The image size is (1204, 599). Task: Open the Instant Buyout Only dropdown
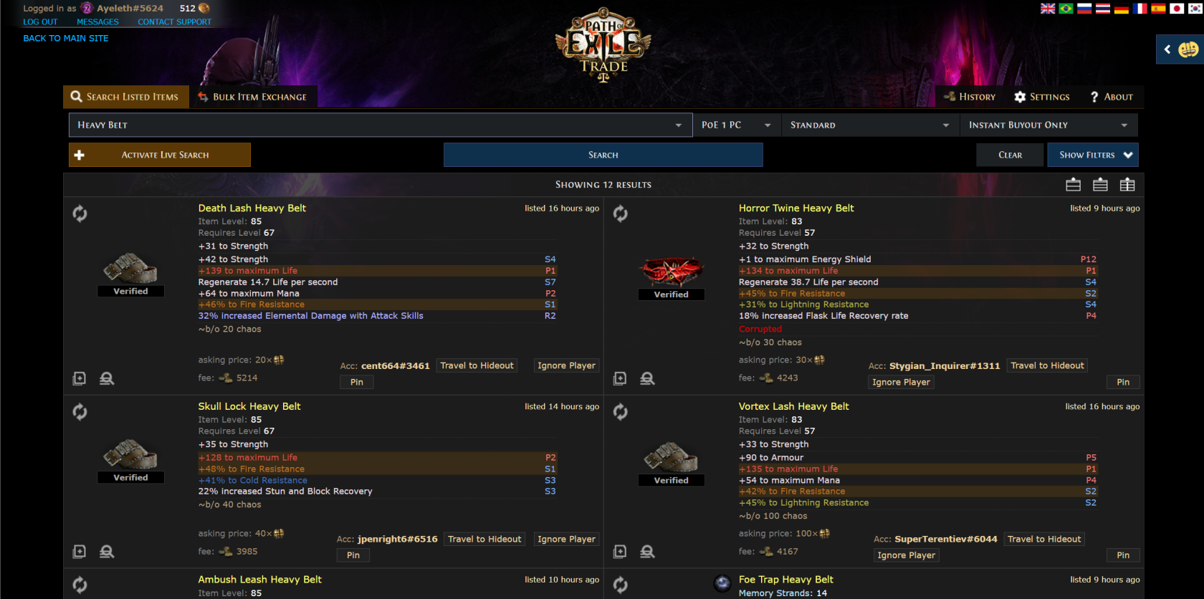pos(1048,125)
